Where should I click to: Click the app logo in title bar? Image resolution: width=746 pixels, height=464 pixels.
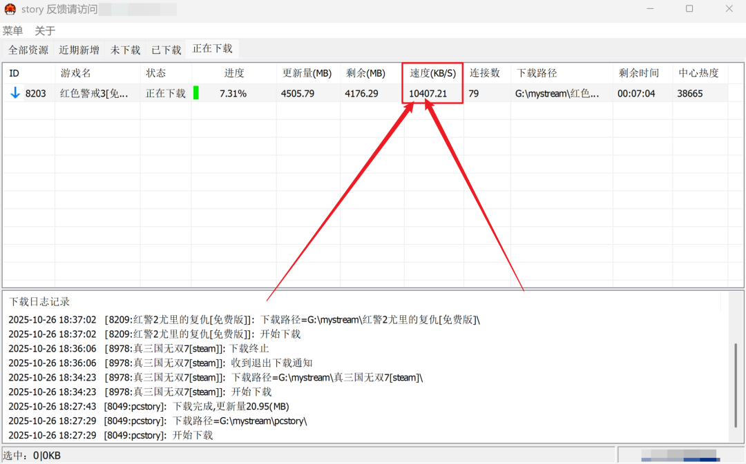tap(10, 9)
